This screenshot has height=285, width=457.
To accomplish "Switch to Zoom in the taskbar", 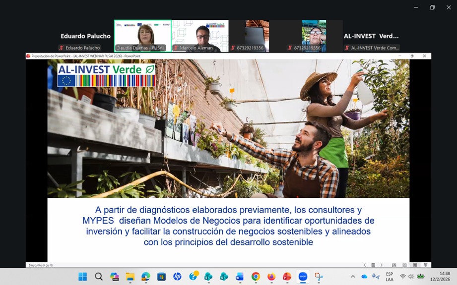I will 303,277.
